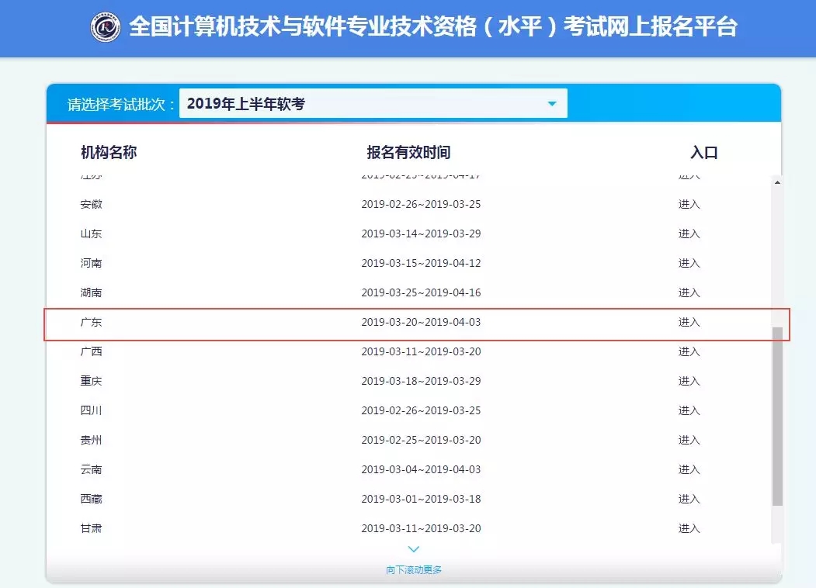Click the 报名有效时间 column header
The width and height of the screenshot is (816, 588).
(x=408, y=152)
